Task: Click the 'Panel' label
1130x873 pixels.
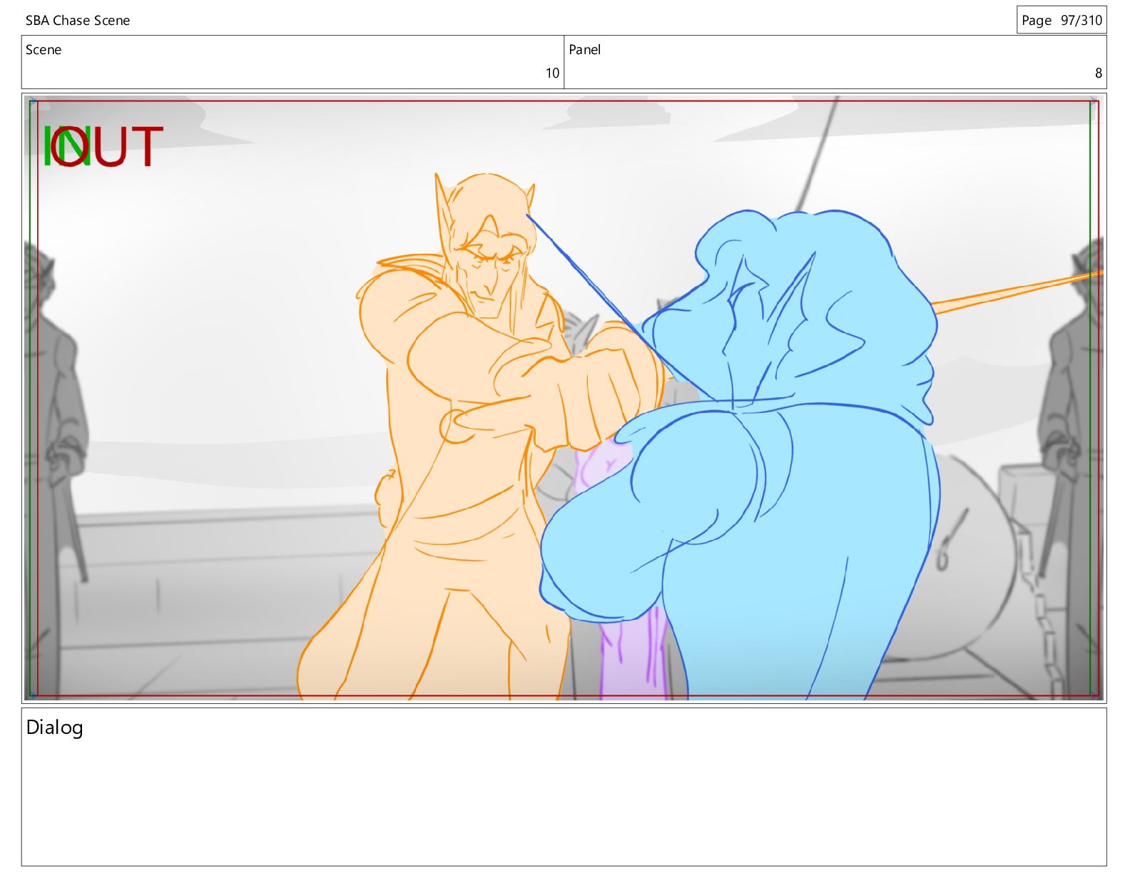Action: coord(585,50)
